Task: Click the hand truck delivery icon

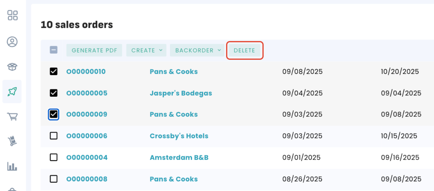Action: click(x=12, y=142)
